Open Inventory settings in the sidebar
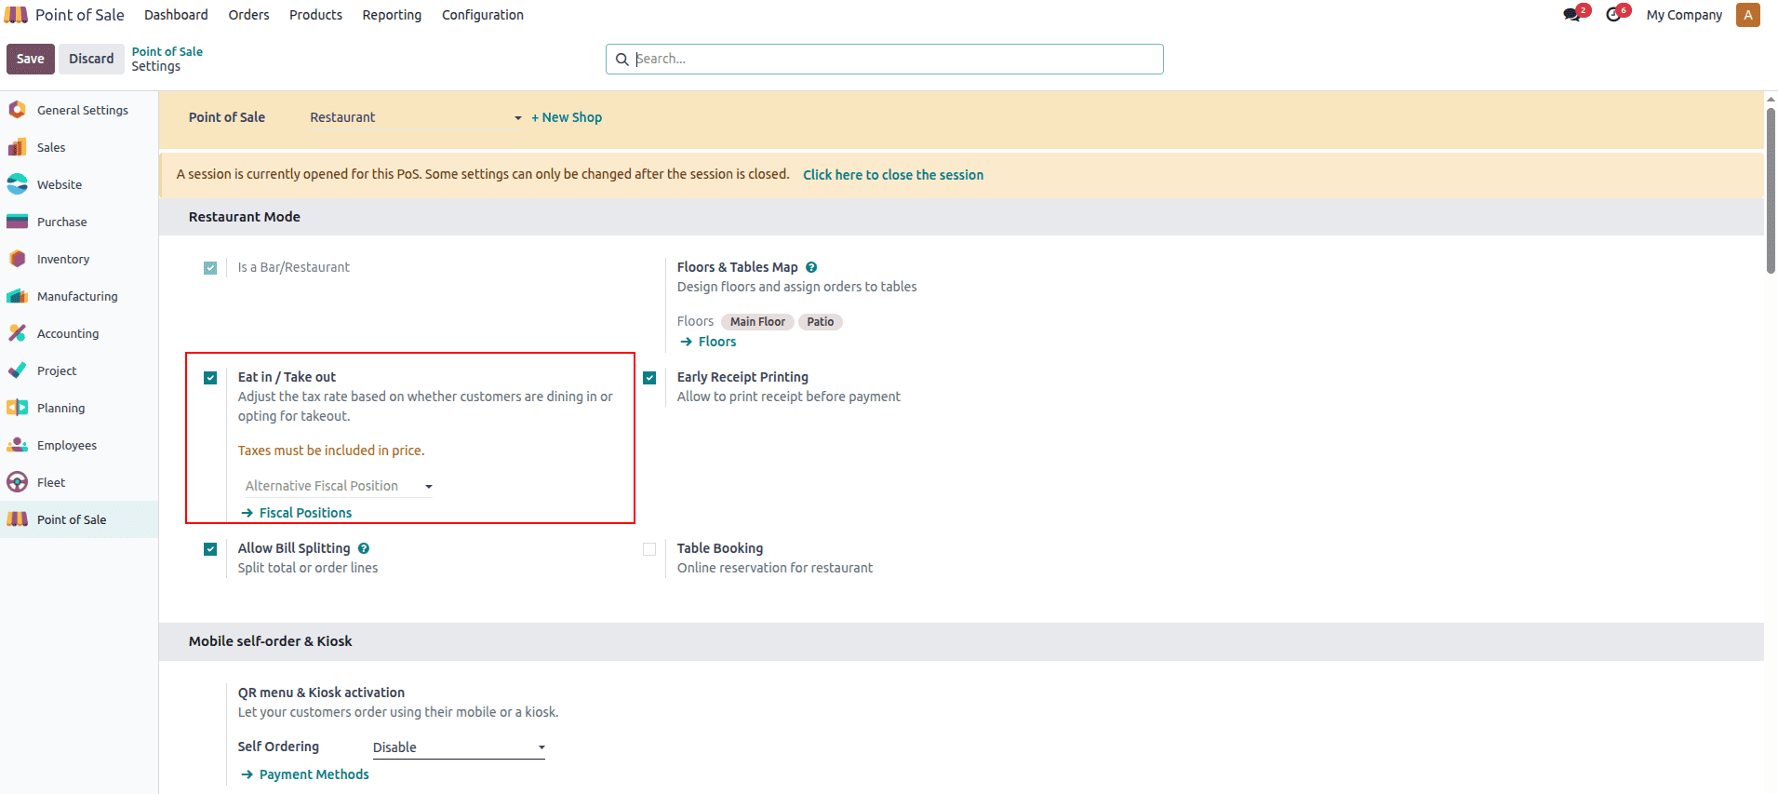1778x794 pixels. 79,259
